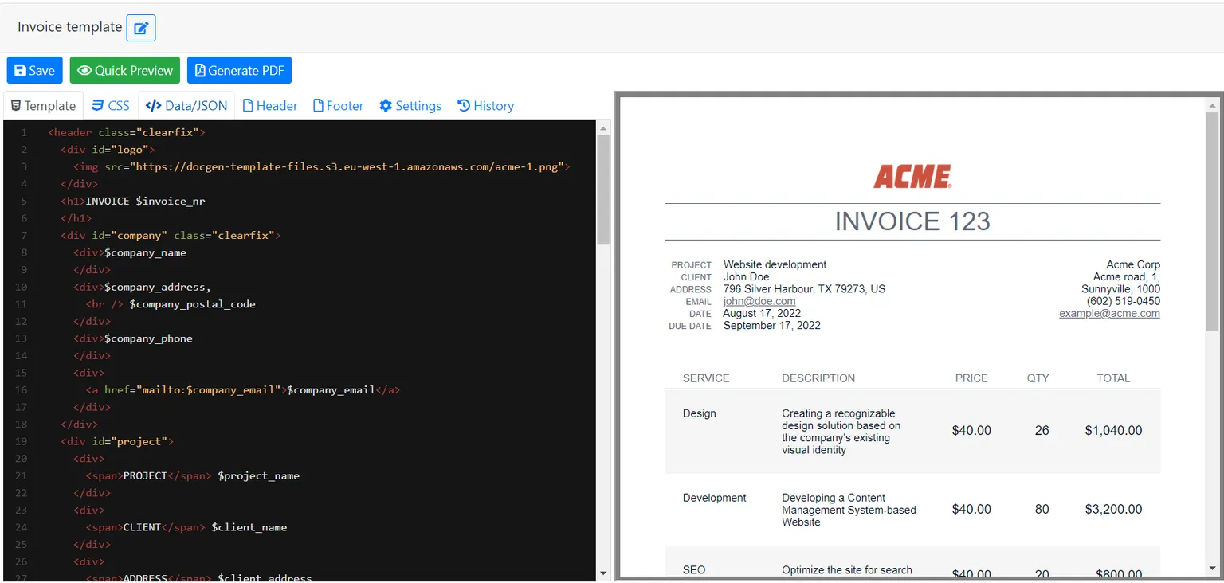Open the Header tab

coord(270,106)
